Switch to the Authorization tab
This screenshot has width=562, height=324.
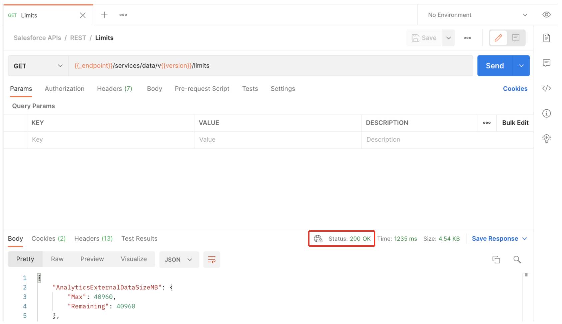click(65, 89)
